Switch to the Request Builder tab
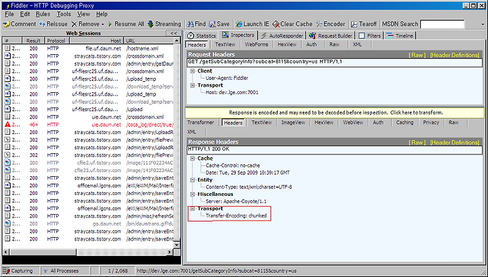 pos(331,36)
